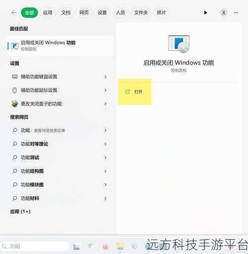Click the keyboard icon beside 辅助功能键盘设置
The height and width of the screenshot is (254, 248).
click(x=14, y=77)
